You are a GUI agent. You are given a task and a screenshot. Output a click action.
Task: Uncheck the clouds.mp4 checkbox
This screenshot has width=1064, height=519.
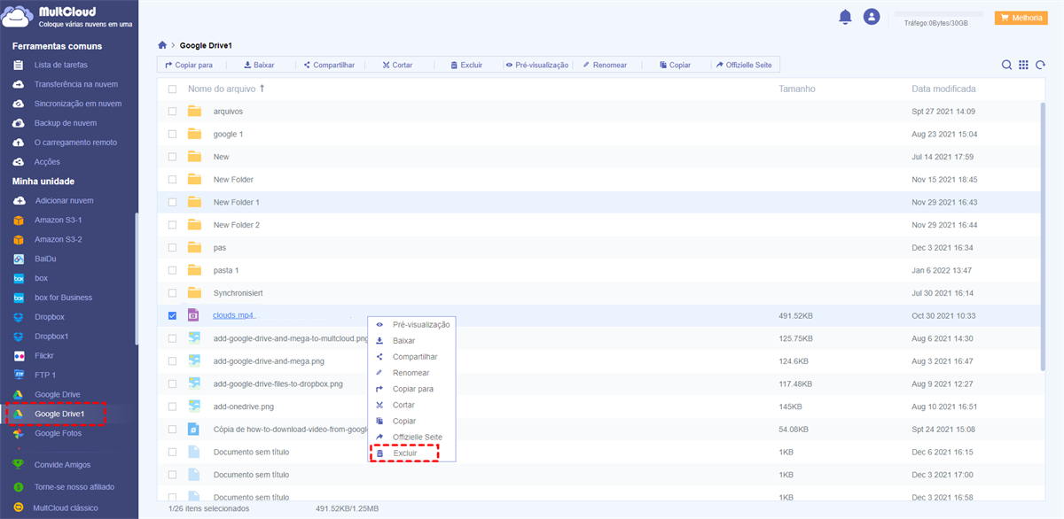pyautogui.click(x=172, y=315)
